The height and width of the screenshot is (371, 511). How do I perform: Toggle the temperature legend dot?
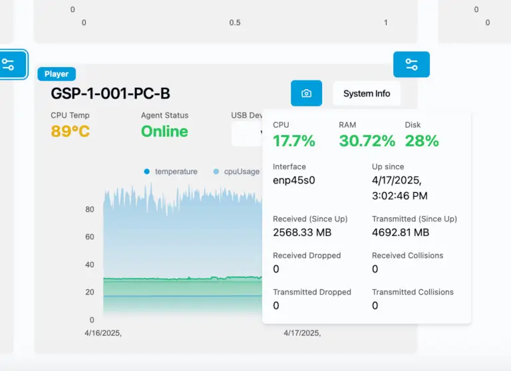point(147,172)
